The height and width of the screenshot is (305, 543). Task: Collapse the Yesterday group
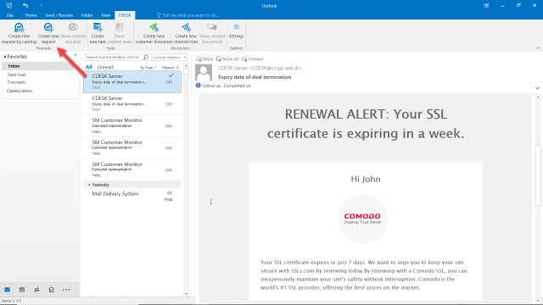pos(89,185)
